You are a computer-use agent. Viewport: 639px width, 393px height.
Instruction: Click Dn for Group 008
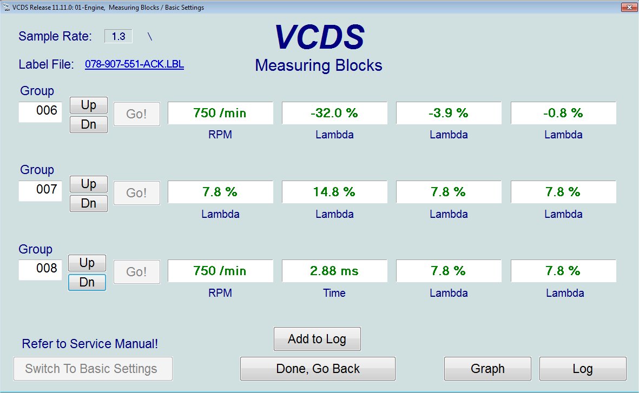(x=87, y=282)
